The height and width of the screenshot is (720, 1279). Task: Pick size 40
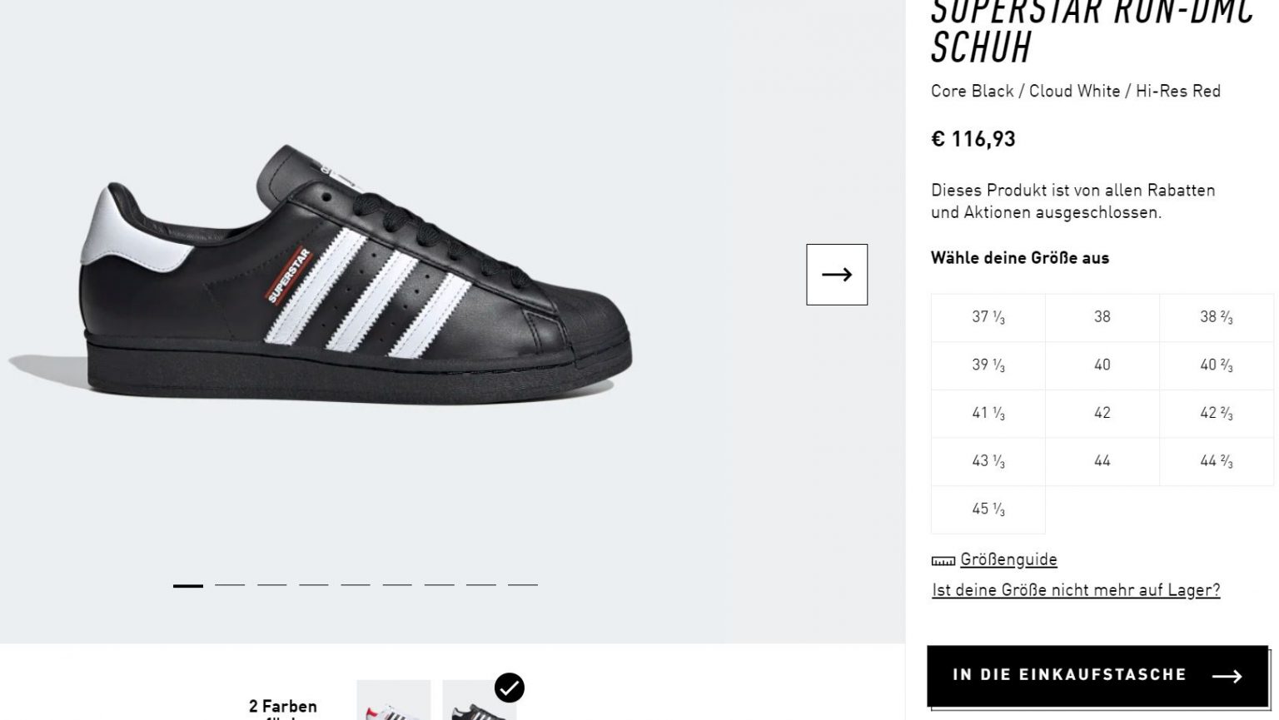(1102, 365)
